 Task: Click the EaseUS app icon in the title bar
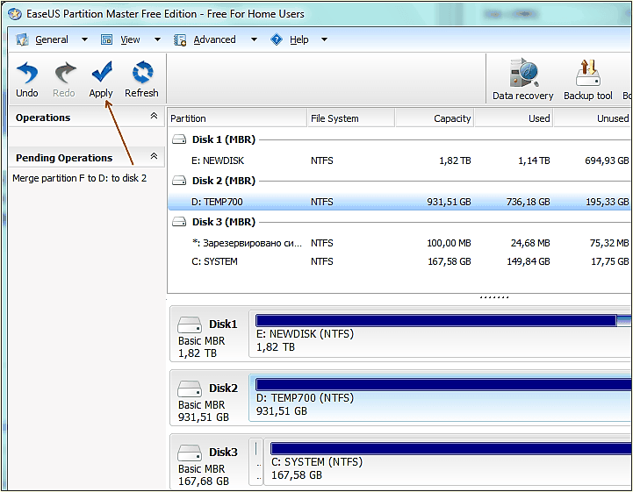pyautogui.click(x=15, y=14)
